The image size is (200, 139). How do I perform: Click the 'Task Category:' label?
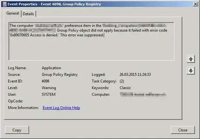click(x=104, y=81)
